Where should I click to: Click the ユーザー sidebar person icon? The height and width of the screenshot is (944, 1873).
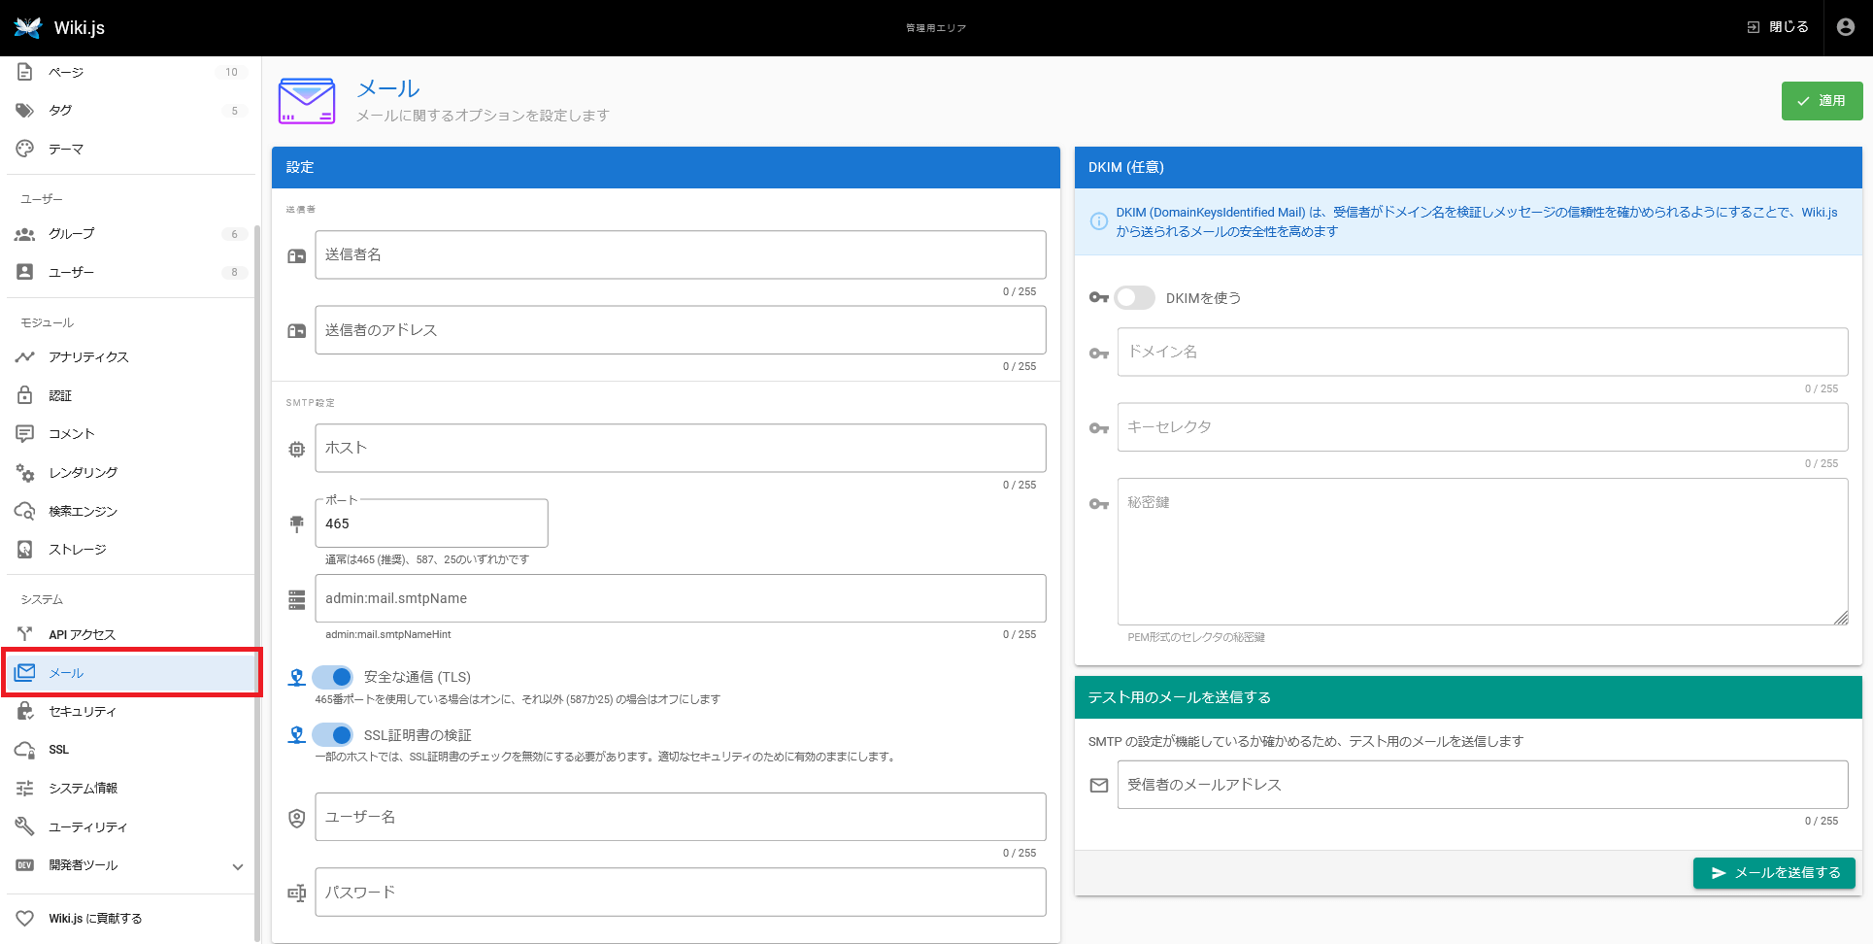point(25,272)
